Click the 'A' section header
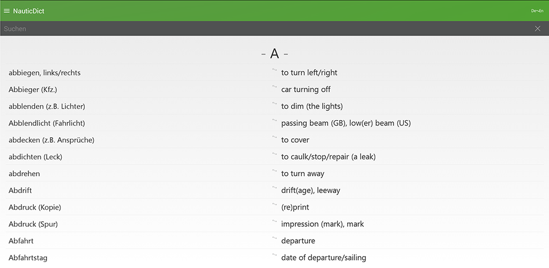The width and height of the screenshot is (549, 268). pos(274,54)
